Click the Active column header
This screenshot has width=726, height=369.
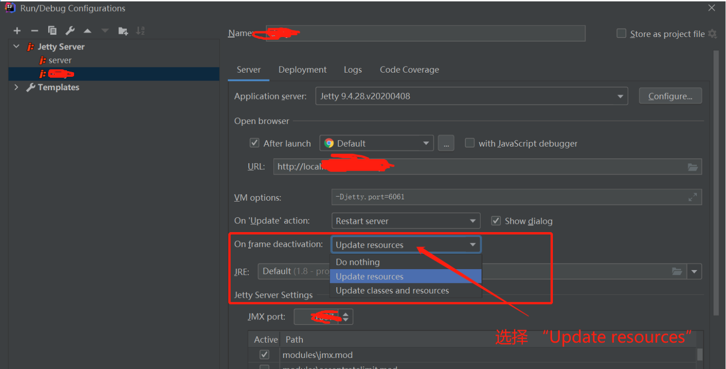tap(266, 340)
